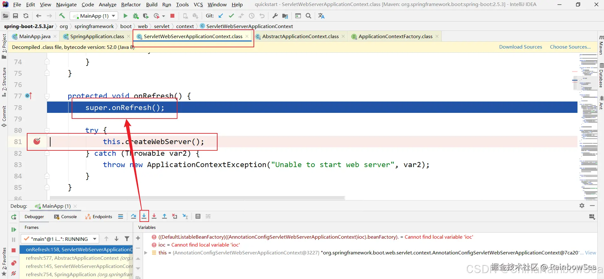This screenshot has height=279, width=604.
Task: Click the Download Sources link
Action: (x=520, y=47)
